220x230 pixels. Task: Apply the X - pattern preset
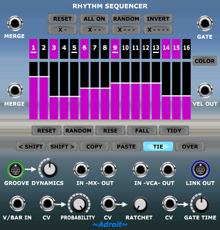[62, 29]
